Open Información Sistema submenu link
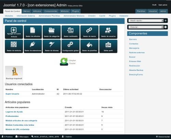The height and width of the screenshot is (139, 171). (26, 16)
